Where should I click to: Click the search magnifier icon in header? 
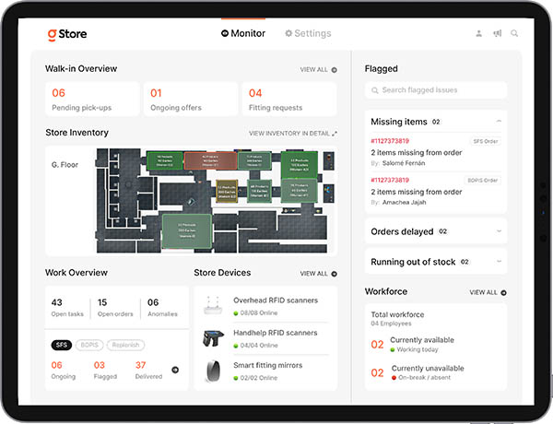point(514,33)
